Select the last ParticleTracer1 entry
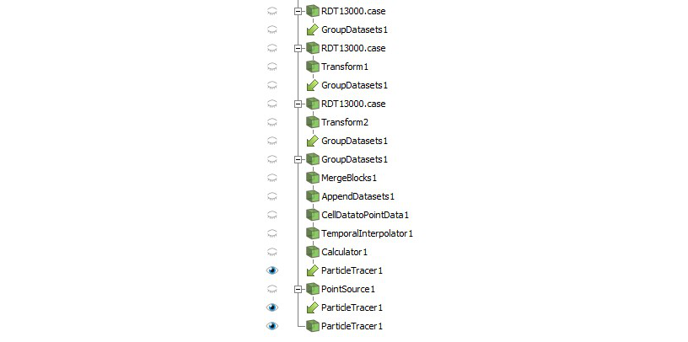This screenshot has height=342, width=688. click(352, 326)
